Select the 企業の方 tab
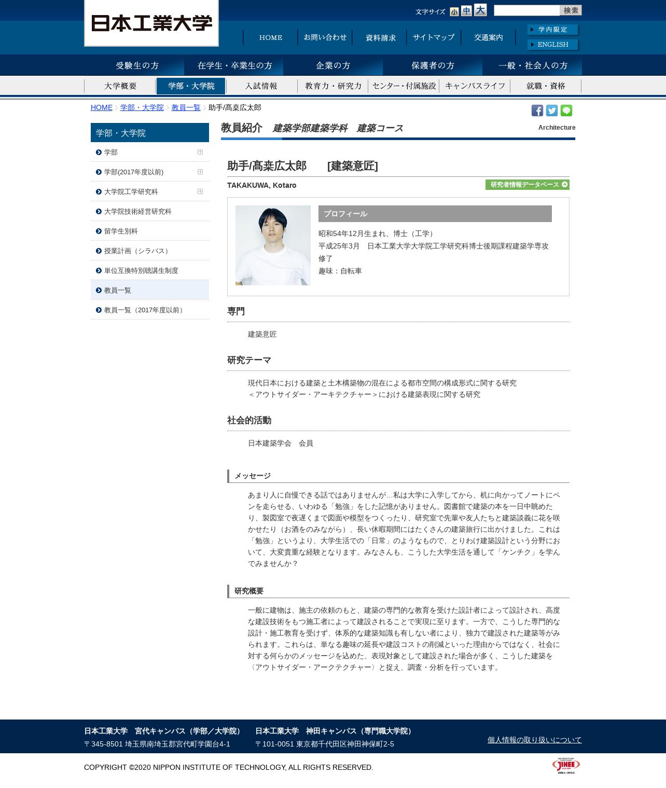This screenshot has height=788, width=666. (333, 66)
